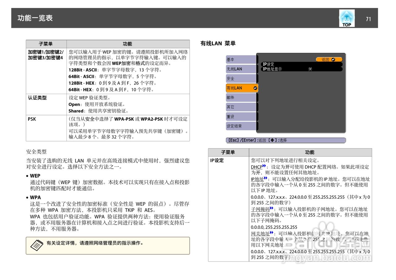Open the 重设 menu tab
Viewport: 396px width, 280px height.
241,117
